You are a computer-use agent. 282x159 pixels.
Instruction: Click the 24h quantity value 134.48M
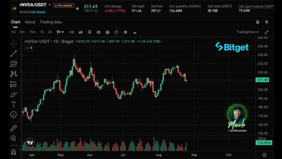coord(175,11)
